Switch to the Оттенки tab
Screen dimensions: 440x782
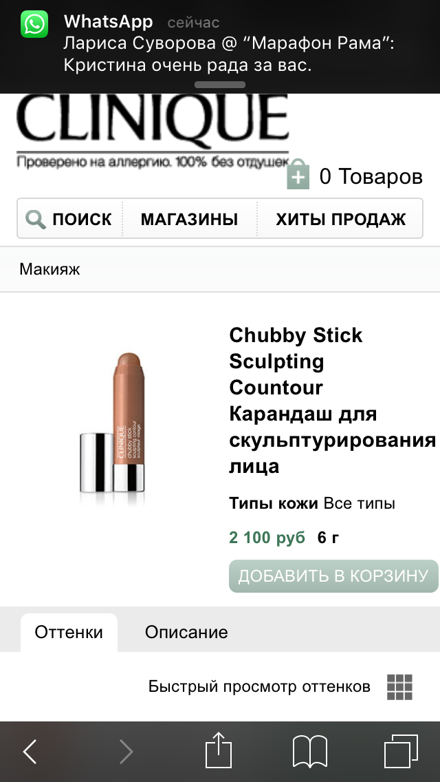[69, 633]
